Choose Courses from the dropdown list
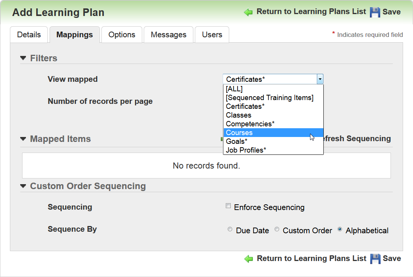Viewport: 413px width, 277px height. click(239, 133)
